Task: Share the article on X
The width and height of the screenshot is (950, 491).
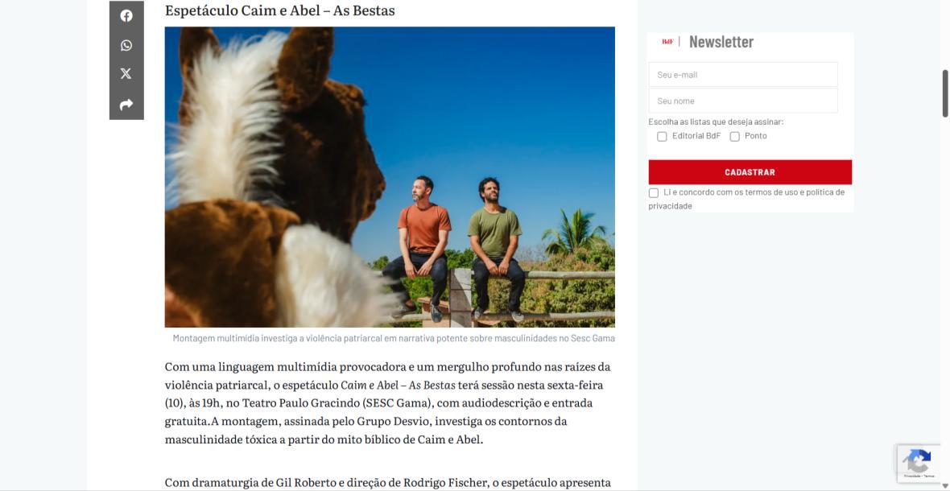Action: pos(126,74)
